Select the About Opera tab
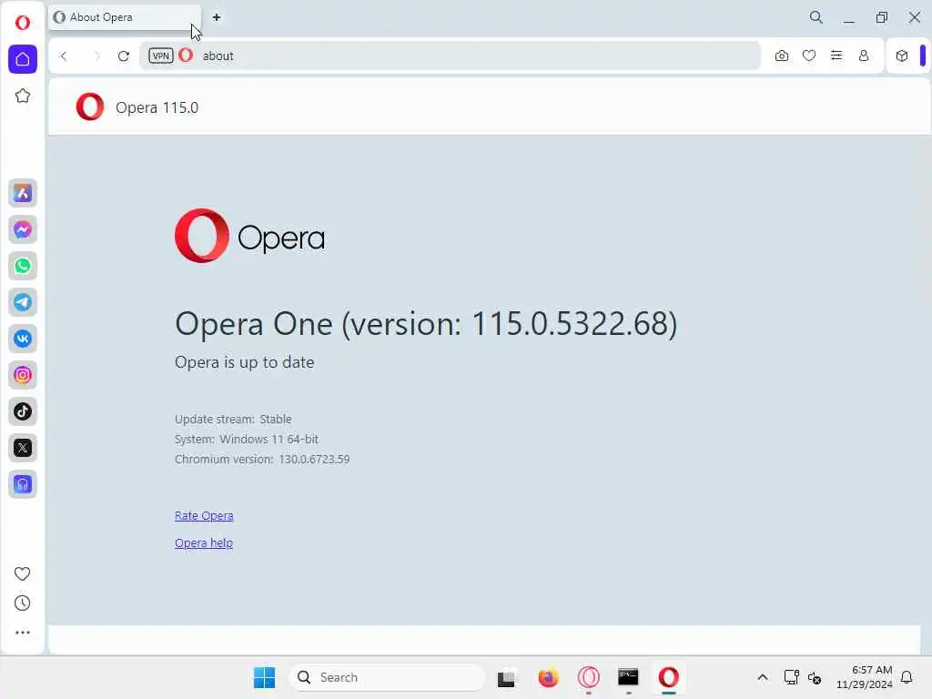Screen dimensions: 932x699 click(x=125, y=17)
